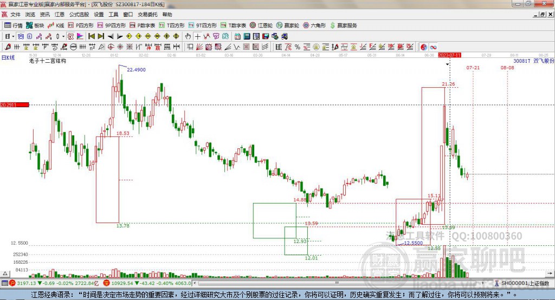This screenshot has width=555, height=300.
Task: Select the crosshair cursor tool
Action: [x=197, y=36]
